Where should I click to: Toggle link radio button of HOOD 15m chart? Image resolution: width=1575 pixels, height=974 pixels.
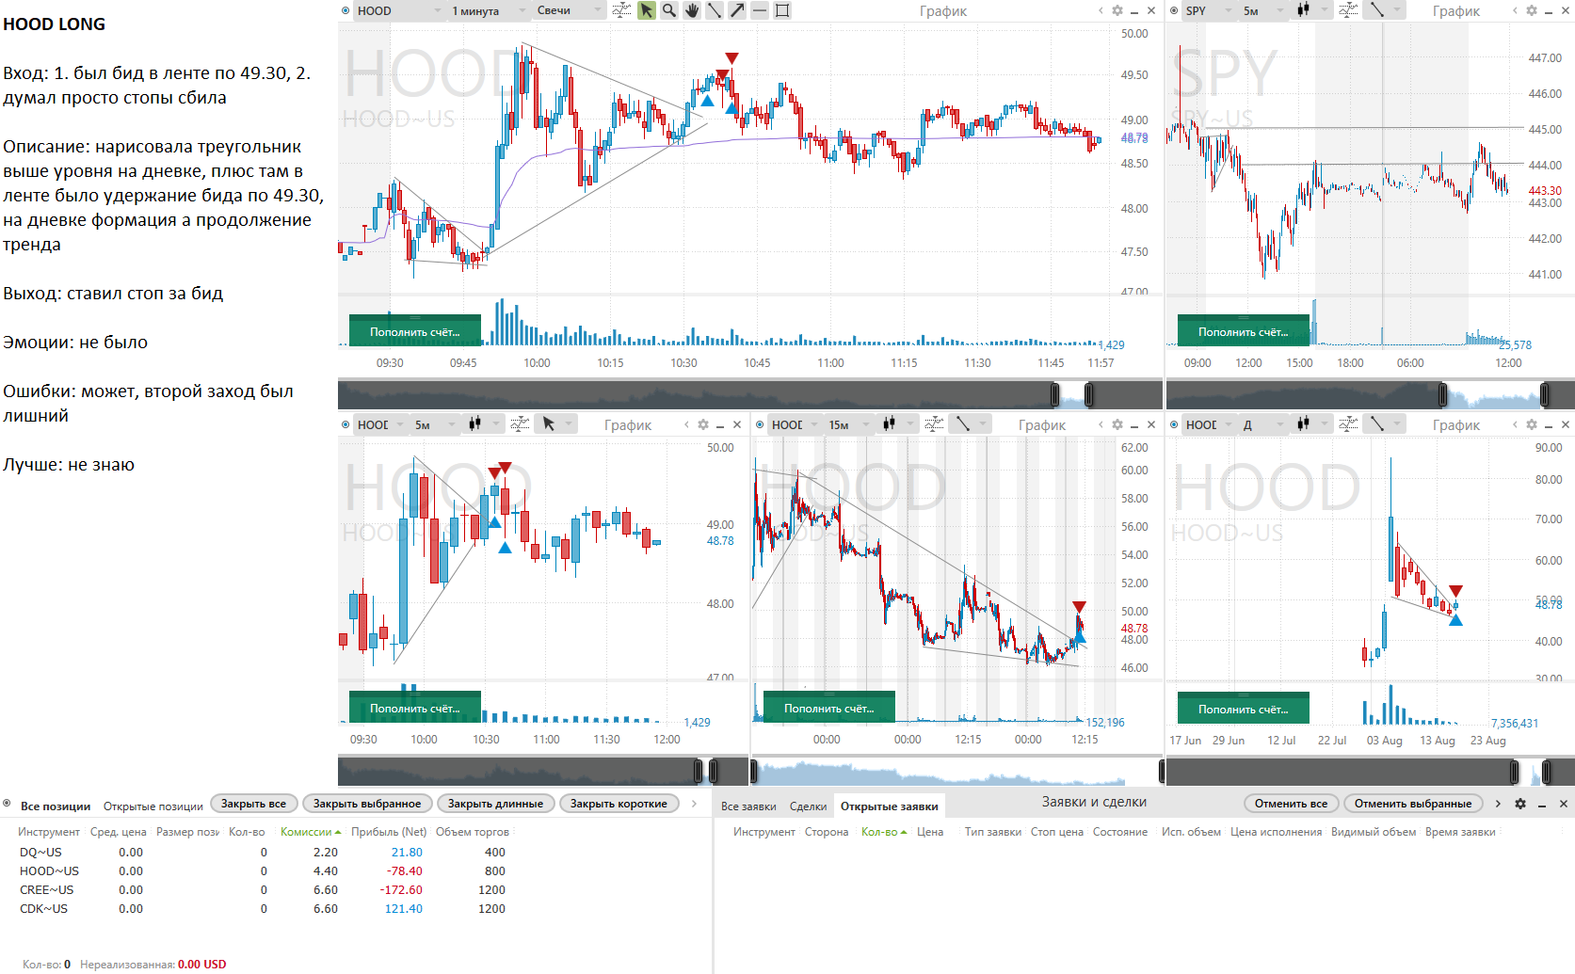pyautogui.click(x=760, y=424)
